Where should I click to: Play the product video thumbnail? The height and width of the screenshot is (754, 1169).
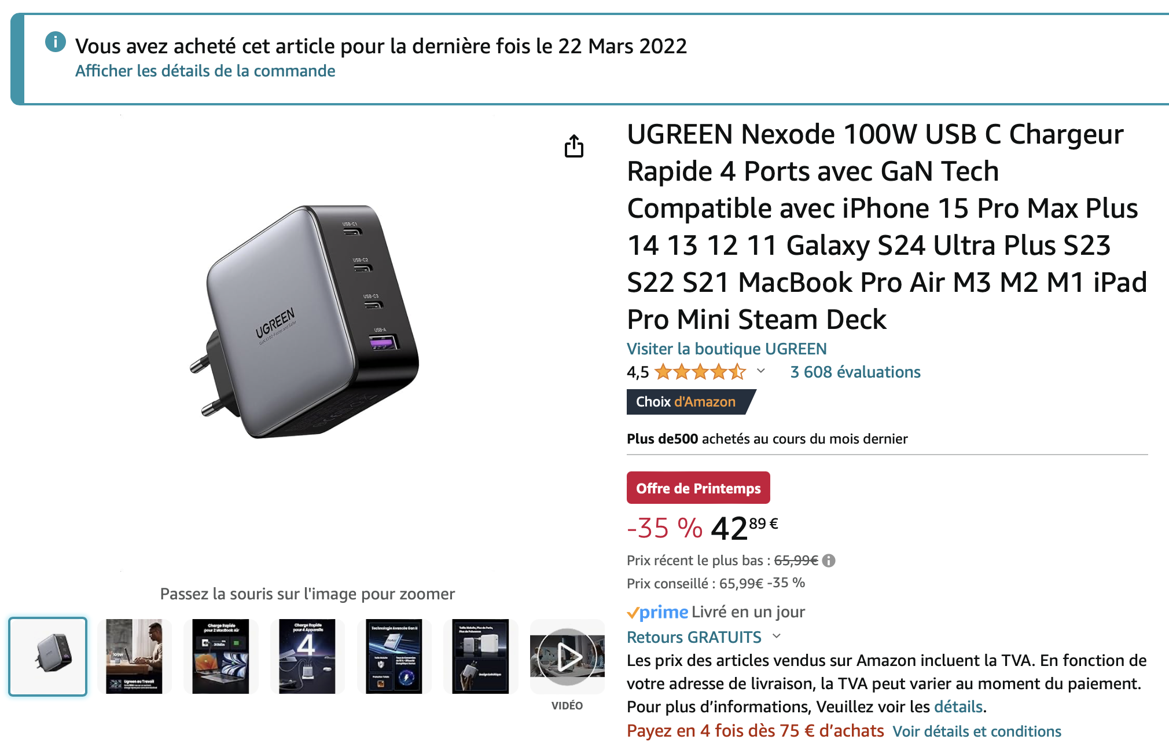pos(567,656)
